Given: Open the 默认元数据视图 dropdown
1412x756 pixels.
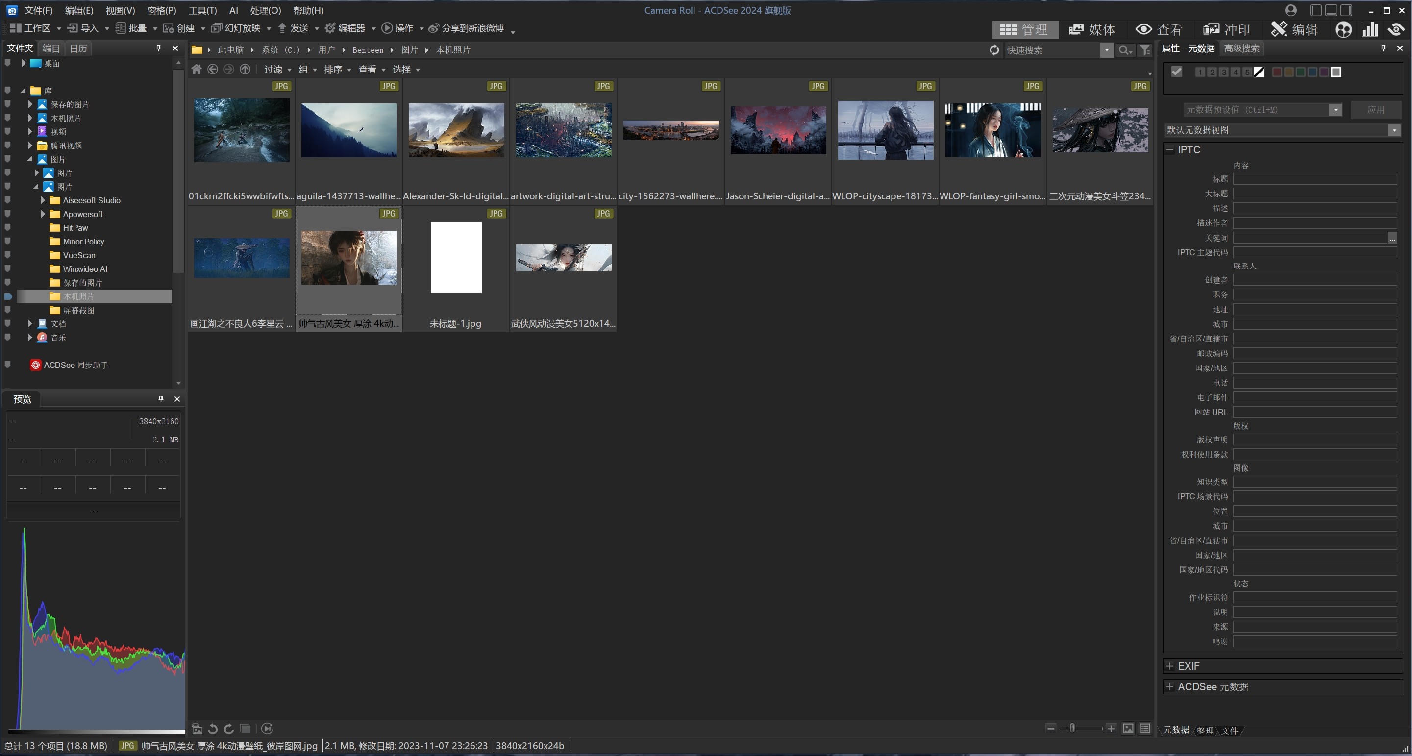Looking at the screenshot, I should pos(1394,130).
